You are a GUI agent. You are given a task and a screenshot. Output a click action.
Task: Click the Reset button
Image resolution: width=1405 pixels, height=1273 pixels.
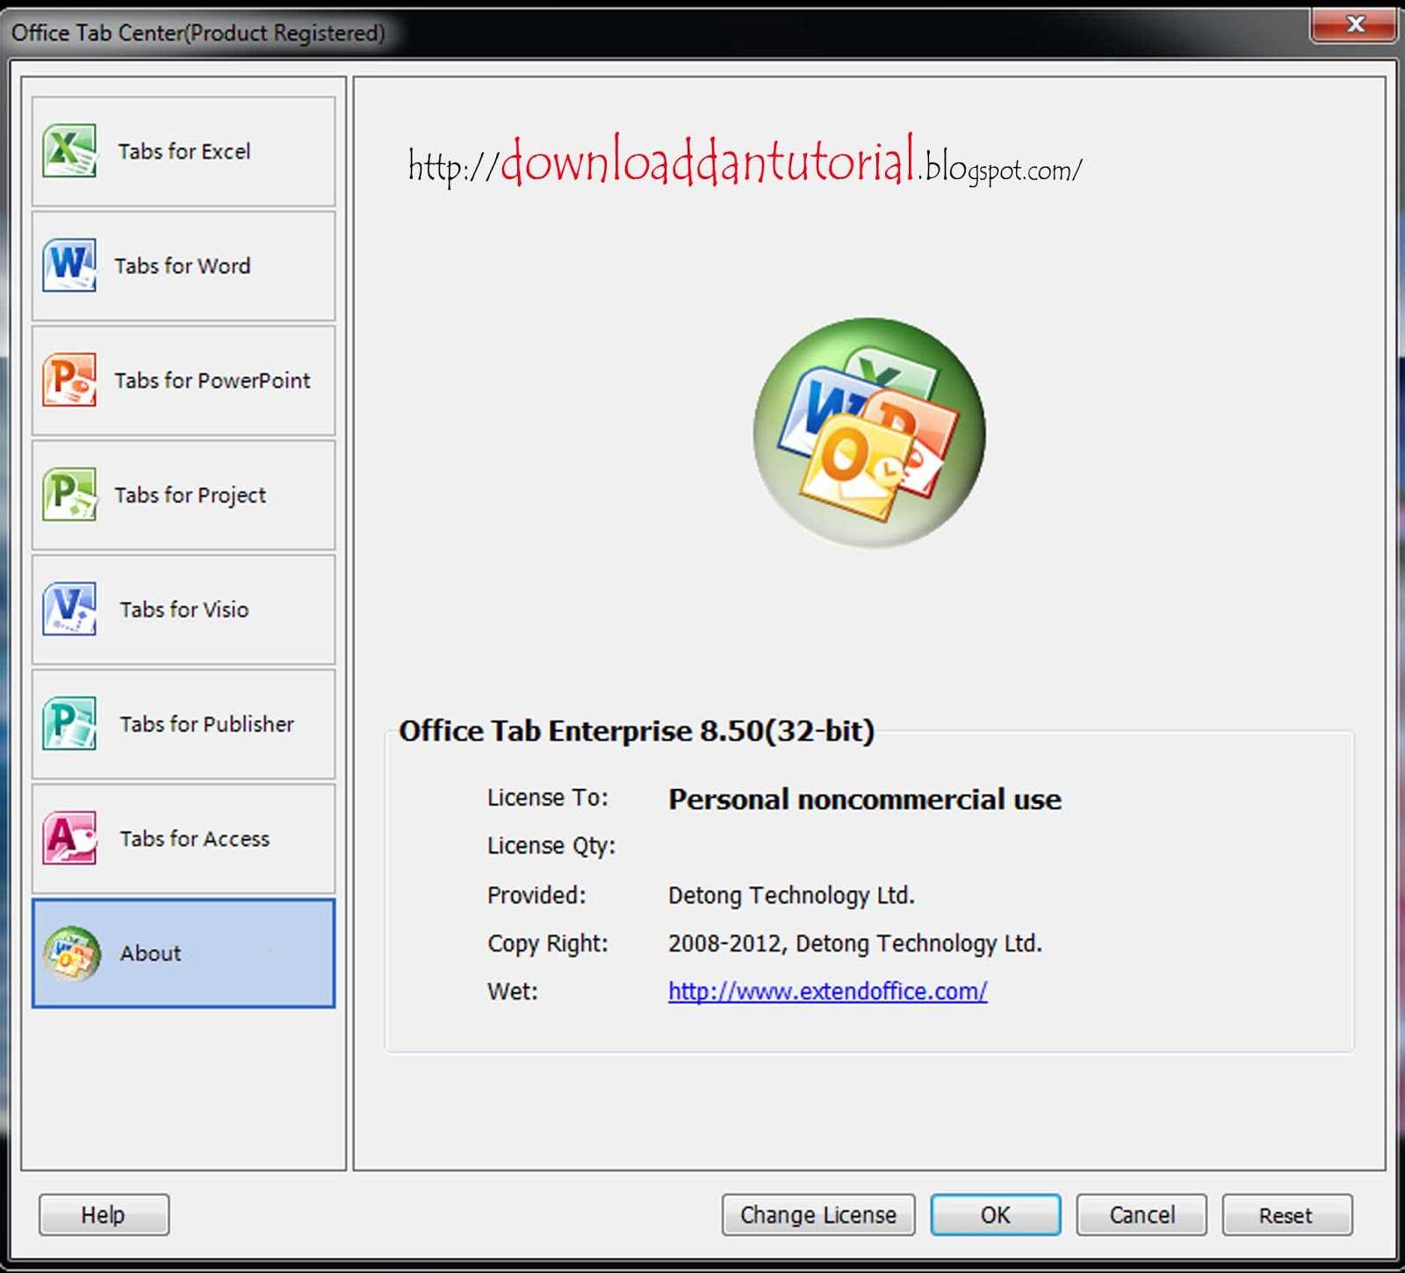point(1287,1215)
